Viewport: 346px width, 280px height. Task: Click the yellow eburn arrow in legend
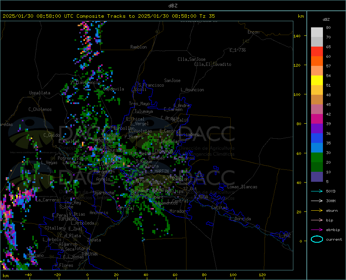click(317, 210)
